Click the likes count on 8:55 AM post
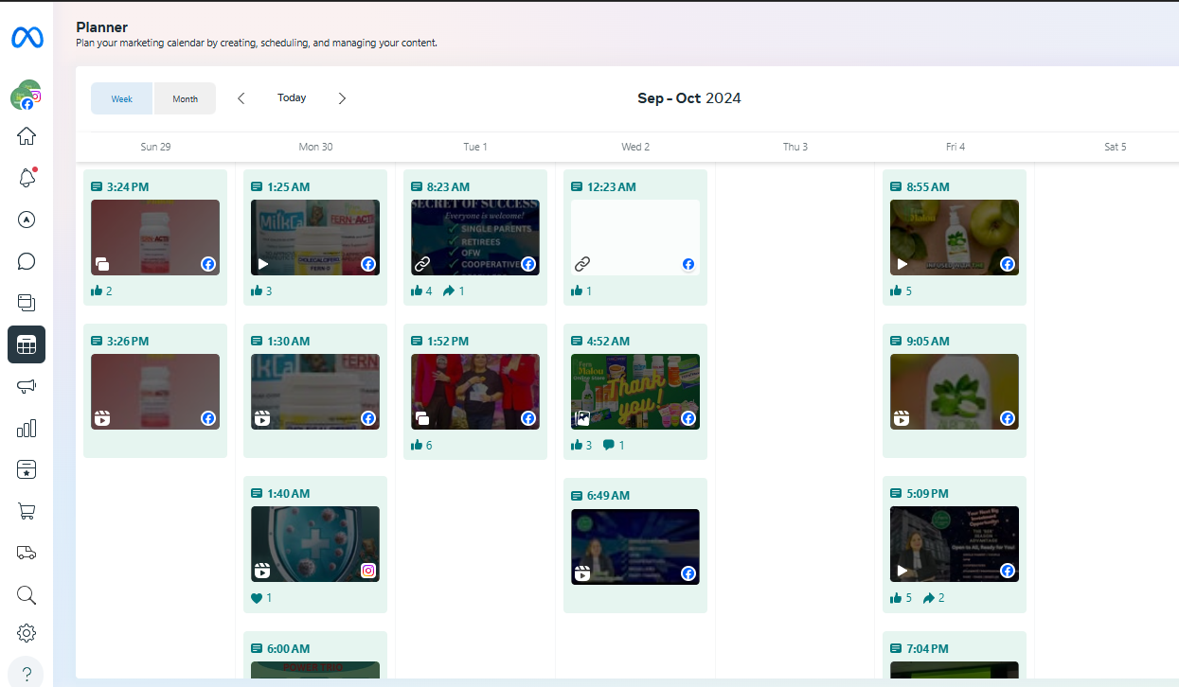The image size is (1179, 687). [901, 291]
